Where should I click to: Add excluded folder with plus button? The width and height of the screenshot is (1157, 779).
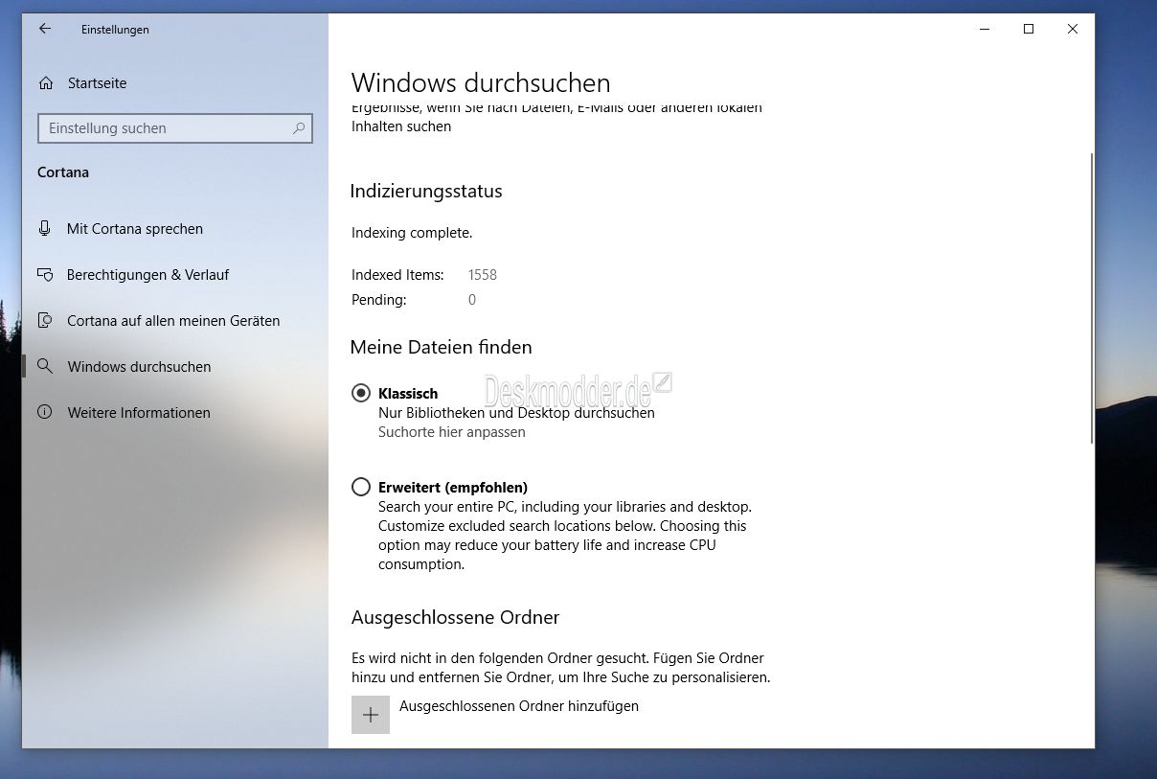tap(371, 715)
